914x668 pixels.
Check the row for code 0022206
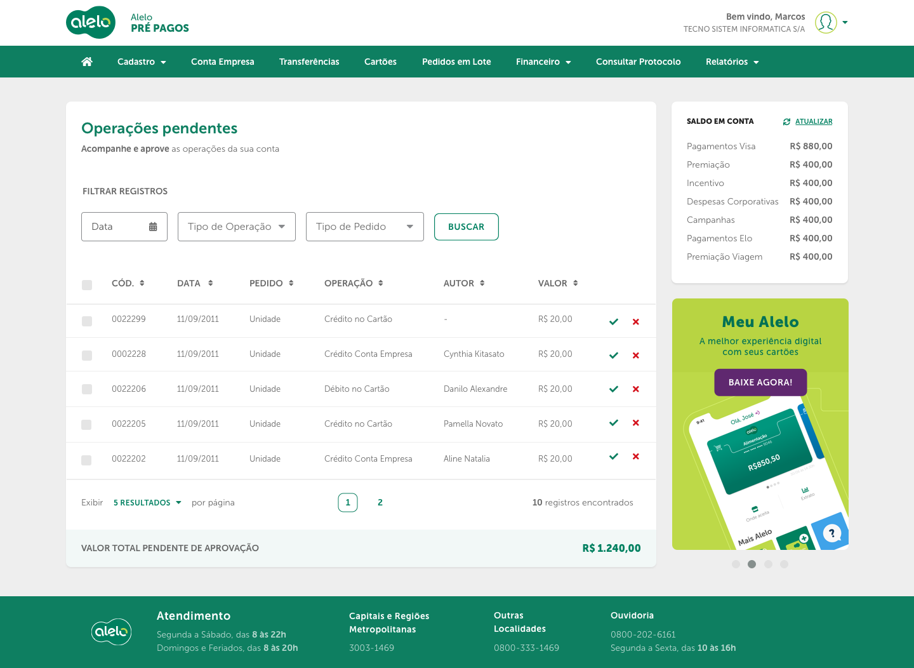click(x=87, y=389)
